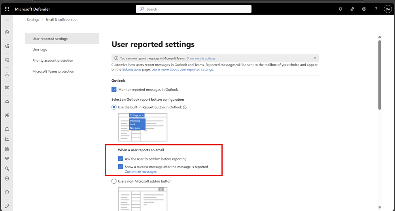Open User reported settings menu item
This screenshot has height=211, width=395.
point(62,39)
